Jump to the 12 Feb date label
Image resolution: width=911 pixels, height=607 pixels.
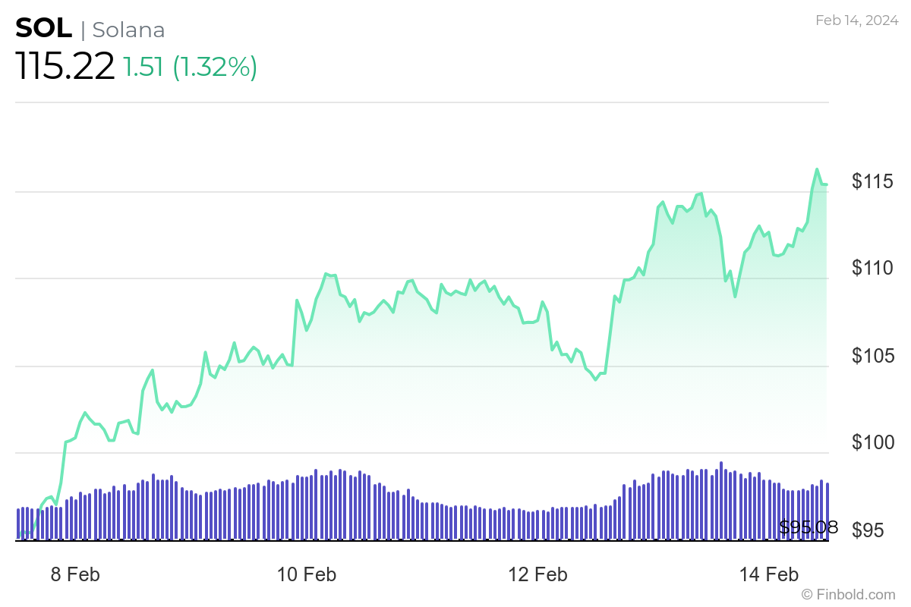click(x=537, y=574)
